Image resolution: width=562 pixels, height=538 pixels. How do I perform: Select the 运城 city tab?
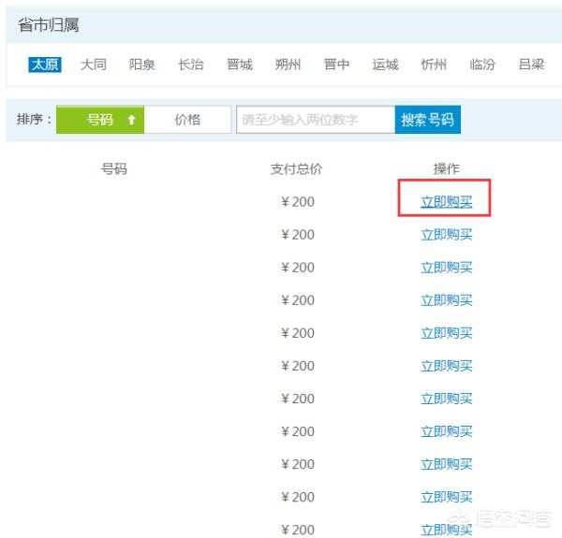[385, 65]
